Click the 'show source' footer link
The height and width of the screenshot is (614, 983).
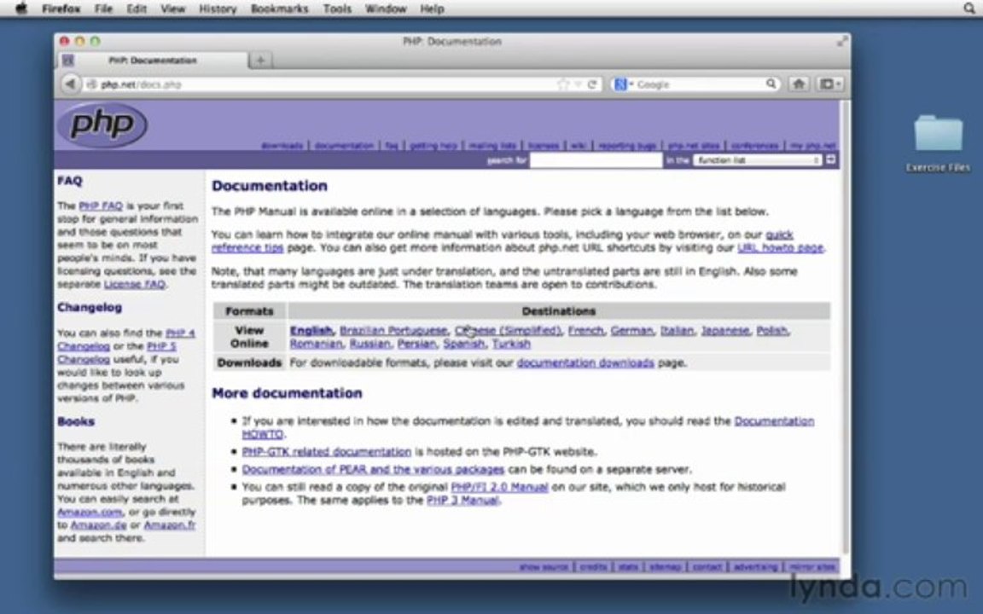coord(543,566)
